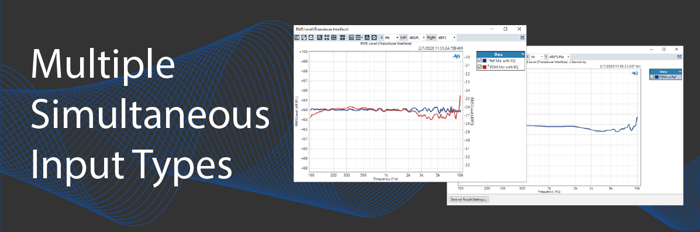The width and height of the screenshot is (700, 232).
Task: Select the magnifier zoom tool icon
Action: pos(320,37)
